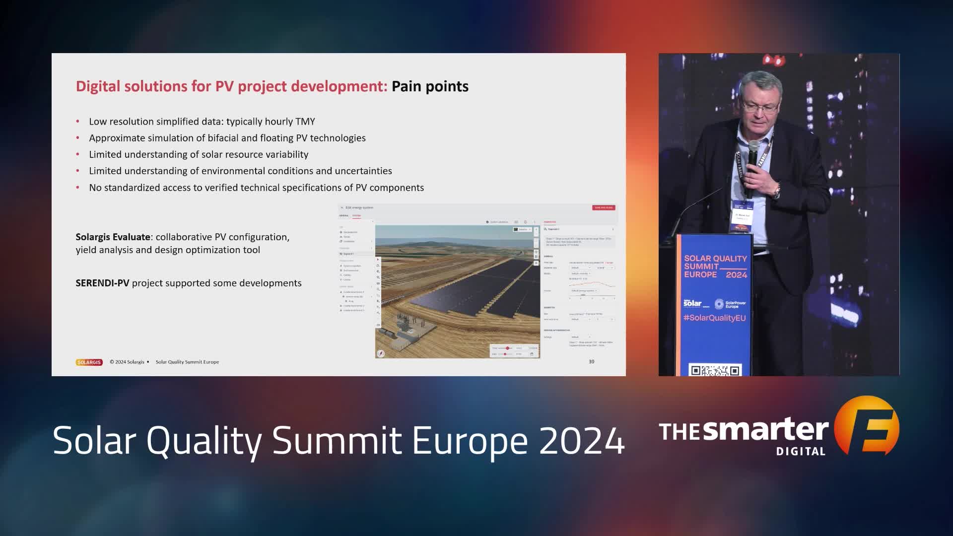The width and height of the screenshot is (953, 536).
Task: Click the #SolarQualityEU hashtag on the podium
Action: (x=714, y=318)
